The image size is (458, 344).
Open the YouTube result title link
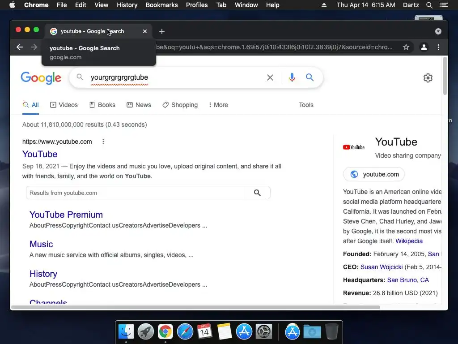[40, 154]
